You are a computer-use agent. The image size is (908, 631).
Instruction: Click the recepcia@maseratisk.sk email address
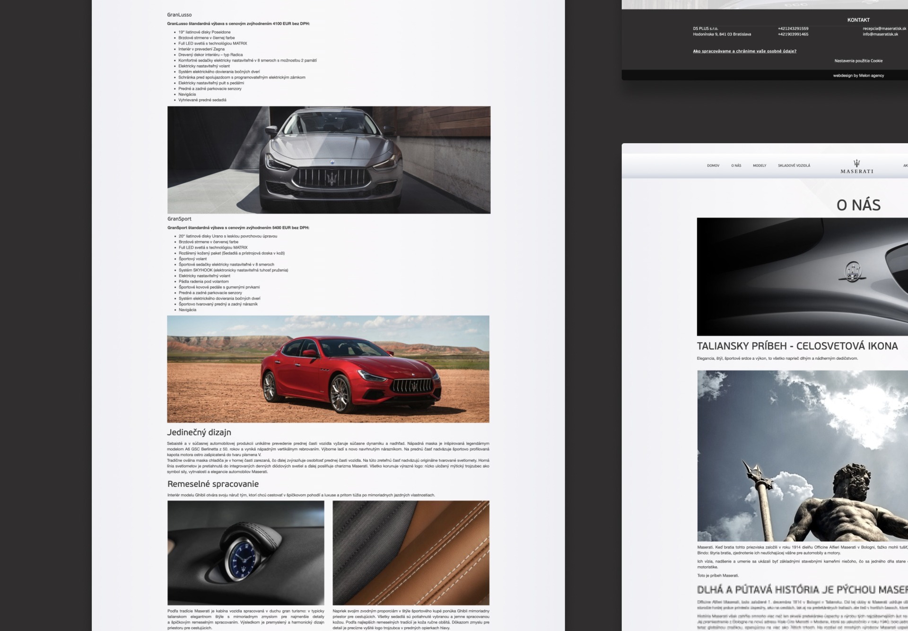point(884,29)
